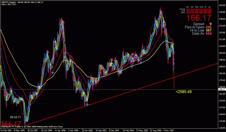The image size is (226, 132).
Task: Select the Spread label
Action: coord(199,24)
